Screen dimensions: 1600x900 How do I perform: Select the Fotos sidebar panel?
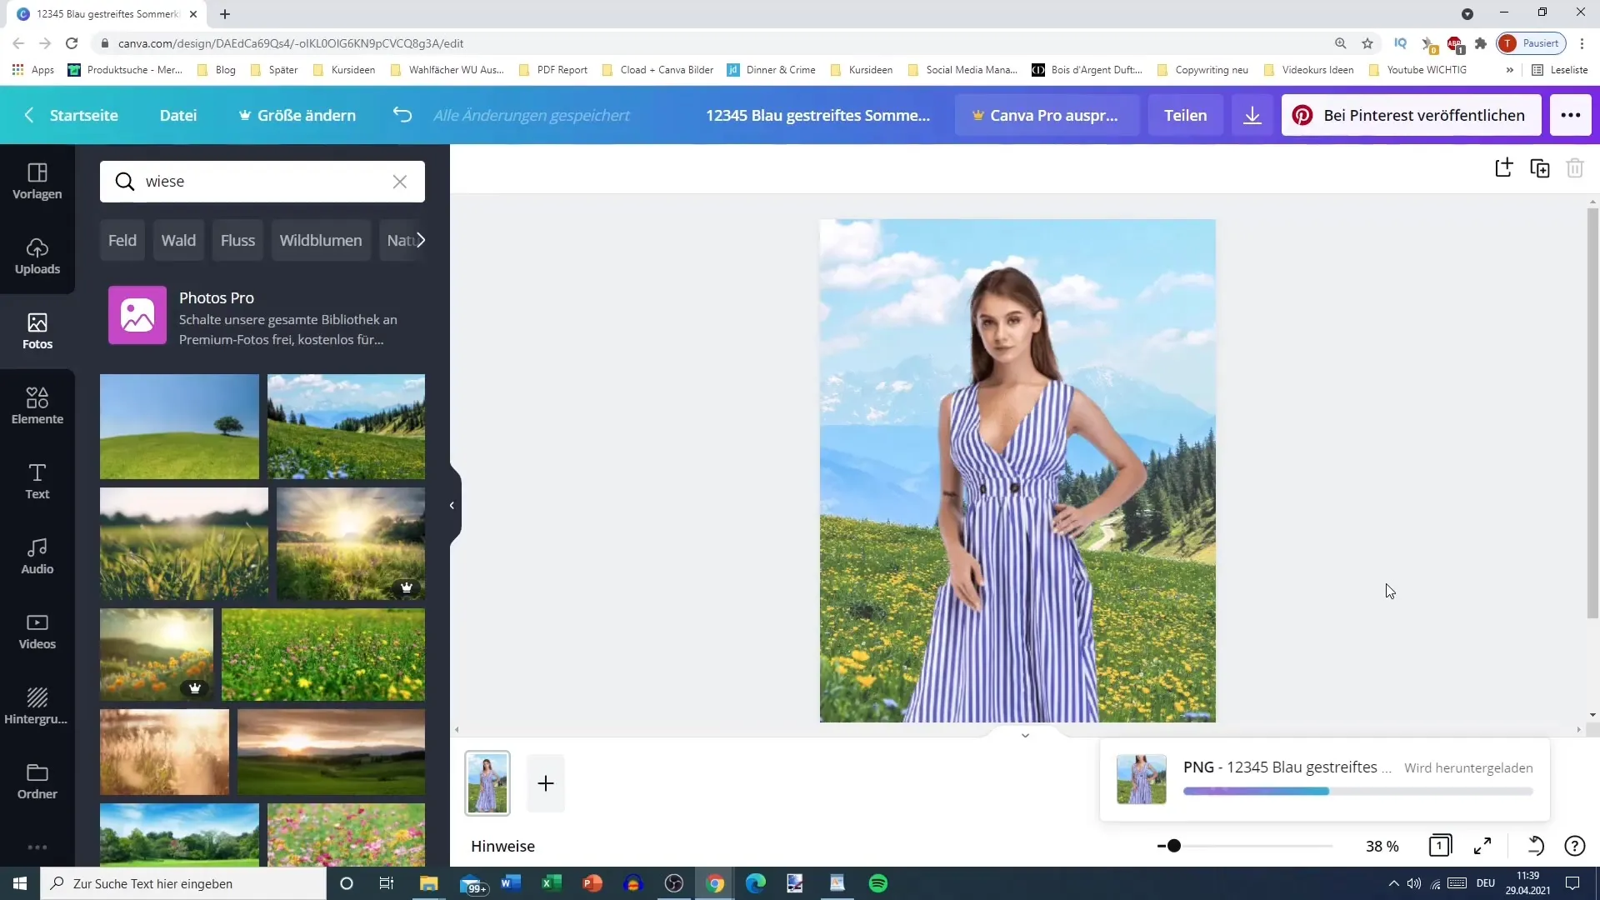click(37, 331)
